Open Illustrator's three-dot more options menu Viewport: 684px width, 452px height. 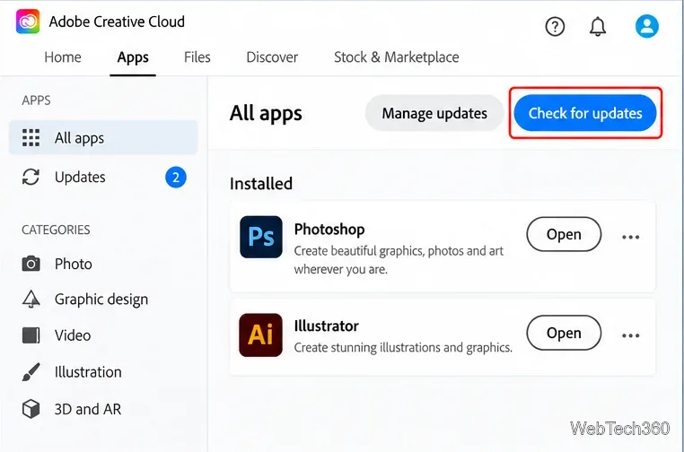(x=631, y=335)
